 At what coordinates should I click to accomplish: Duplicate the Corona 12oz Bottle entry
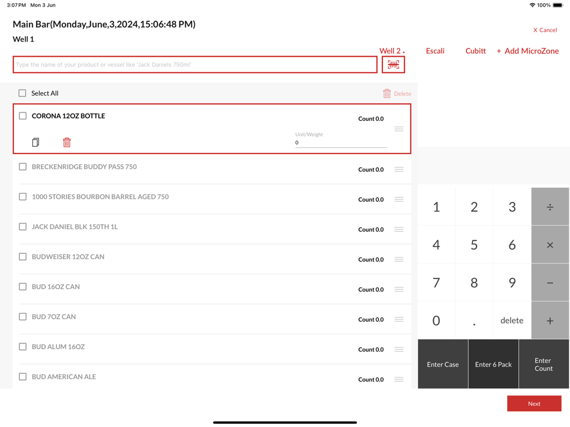pyautogui.click(x=36, y=142)
